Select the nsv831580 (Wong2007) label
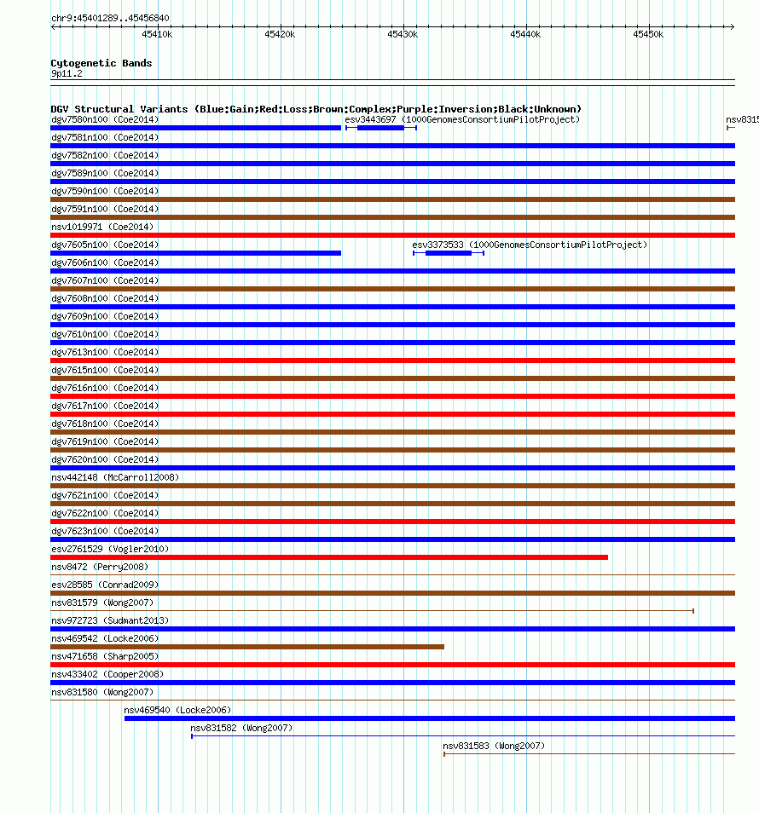The image size is (759, 813). coord(102,692)
